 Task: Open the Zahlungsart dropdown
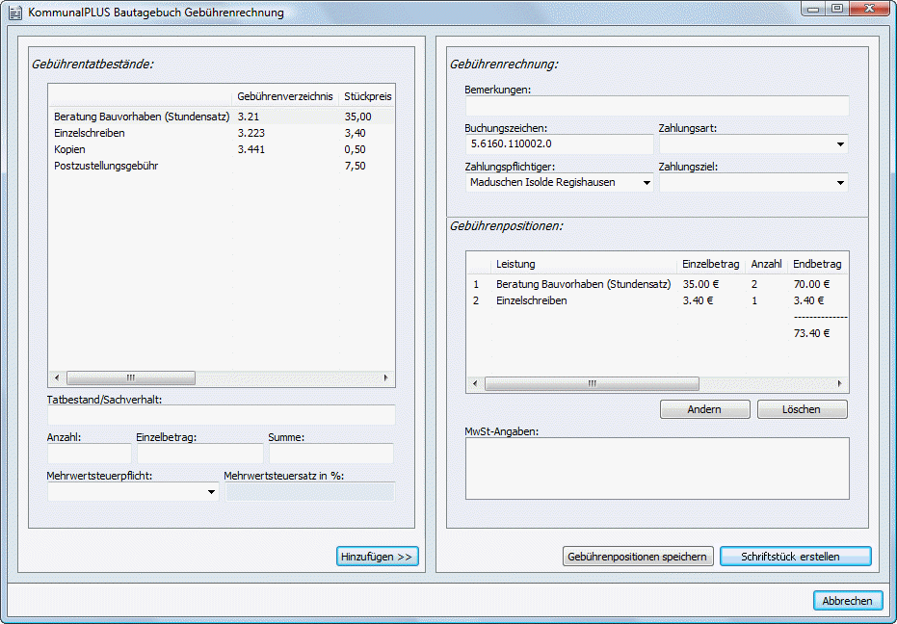(840, 144)
